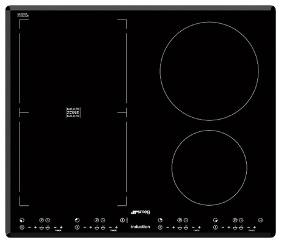
Task: Decrease the second zone's heat with the minus
Action: pos(85,227)
